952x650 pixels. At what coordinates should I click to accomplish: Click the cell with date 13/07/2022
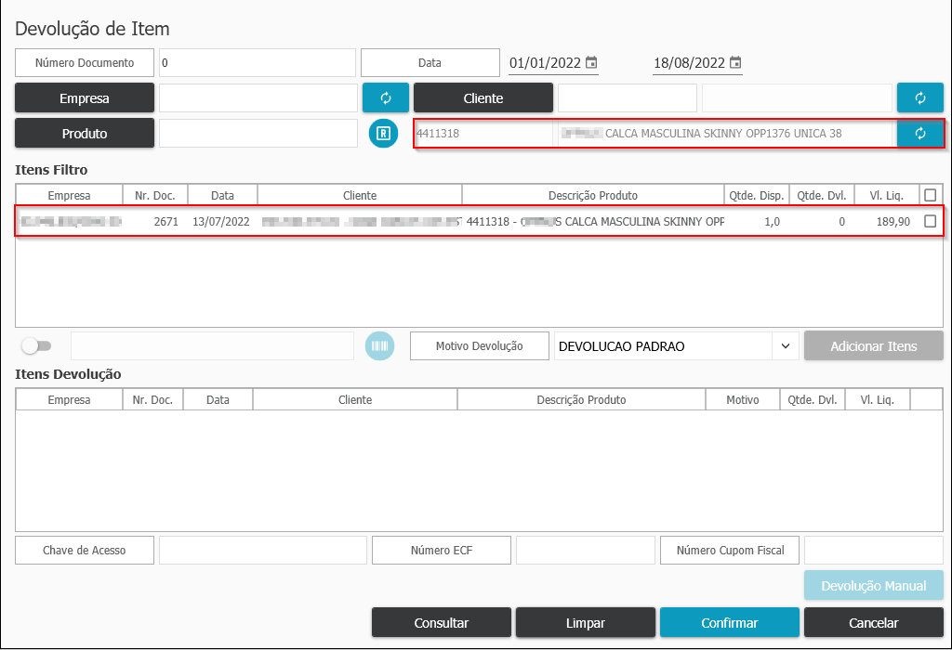coord(221,221)
